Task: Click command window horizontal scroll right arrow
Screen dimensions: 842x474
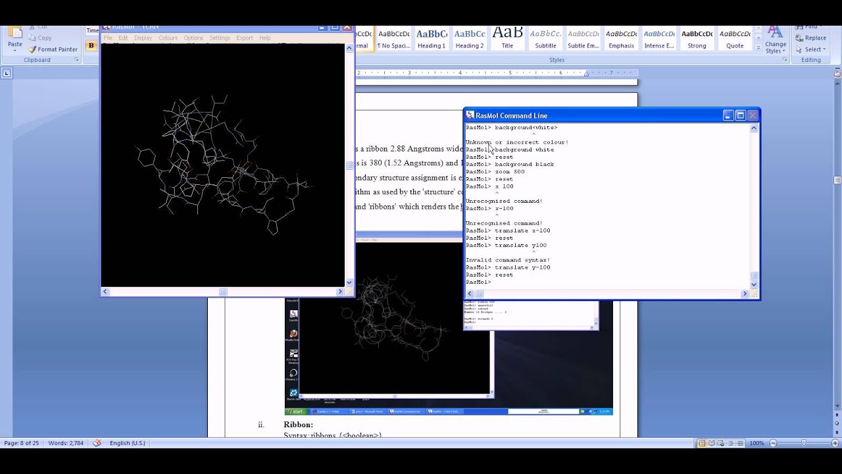Action: 746,294
